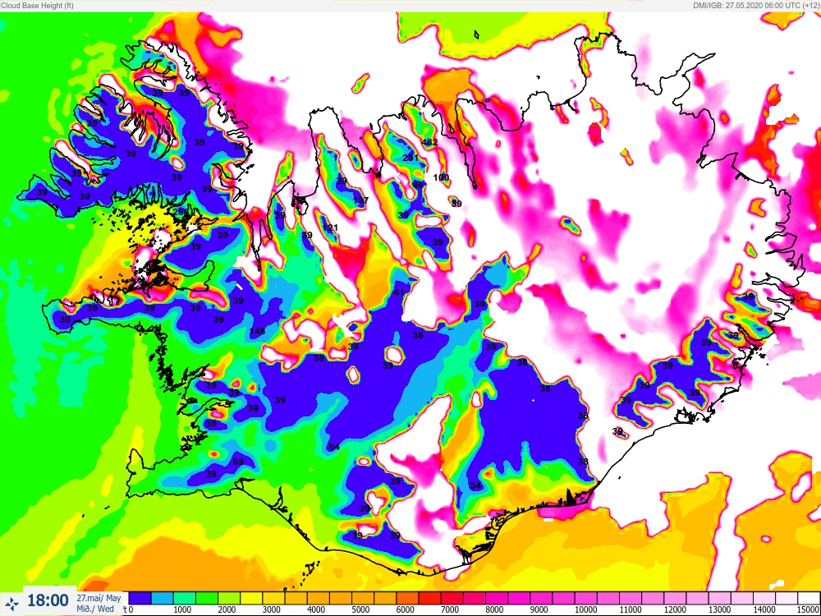Click the pinwheel weather icon beside 18:00
This screenshot has height=616, width=821.
[11, 604]
